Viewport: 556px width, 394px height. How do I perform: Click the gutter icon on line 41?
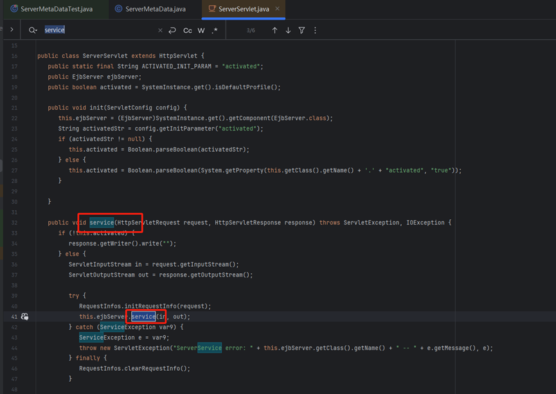tap(24, 316)
